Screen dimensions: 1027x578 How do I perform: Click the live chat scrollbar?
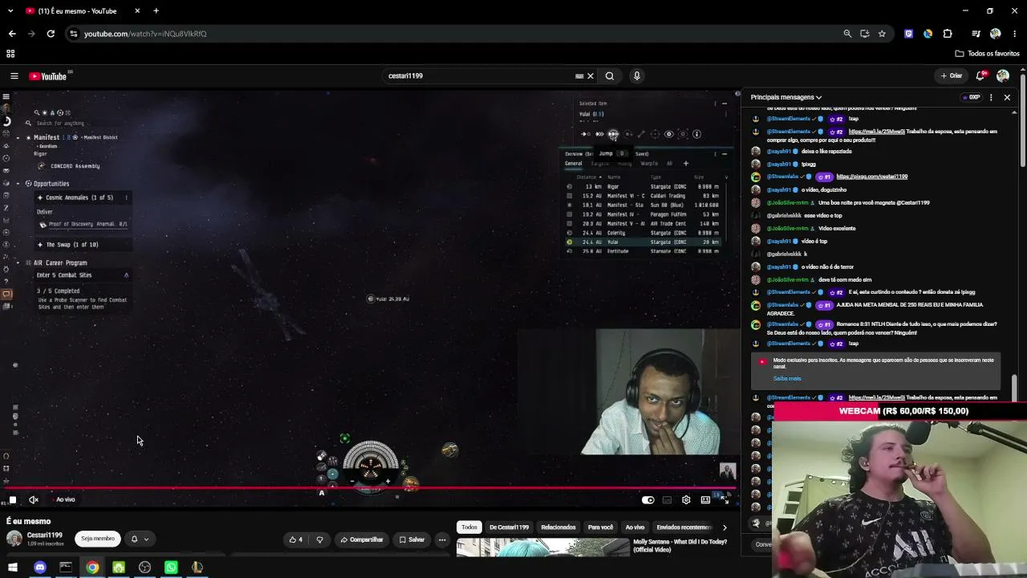1015,388
